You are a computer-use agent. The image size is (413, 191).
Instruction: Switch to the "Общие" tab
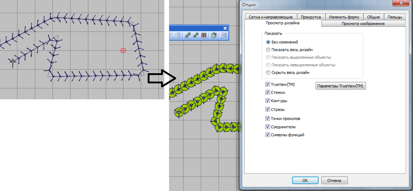[x=374, y=17]
